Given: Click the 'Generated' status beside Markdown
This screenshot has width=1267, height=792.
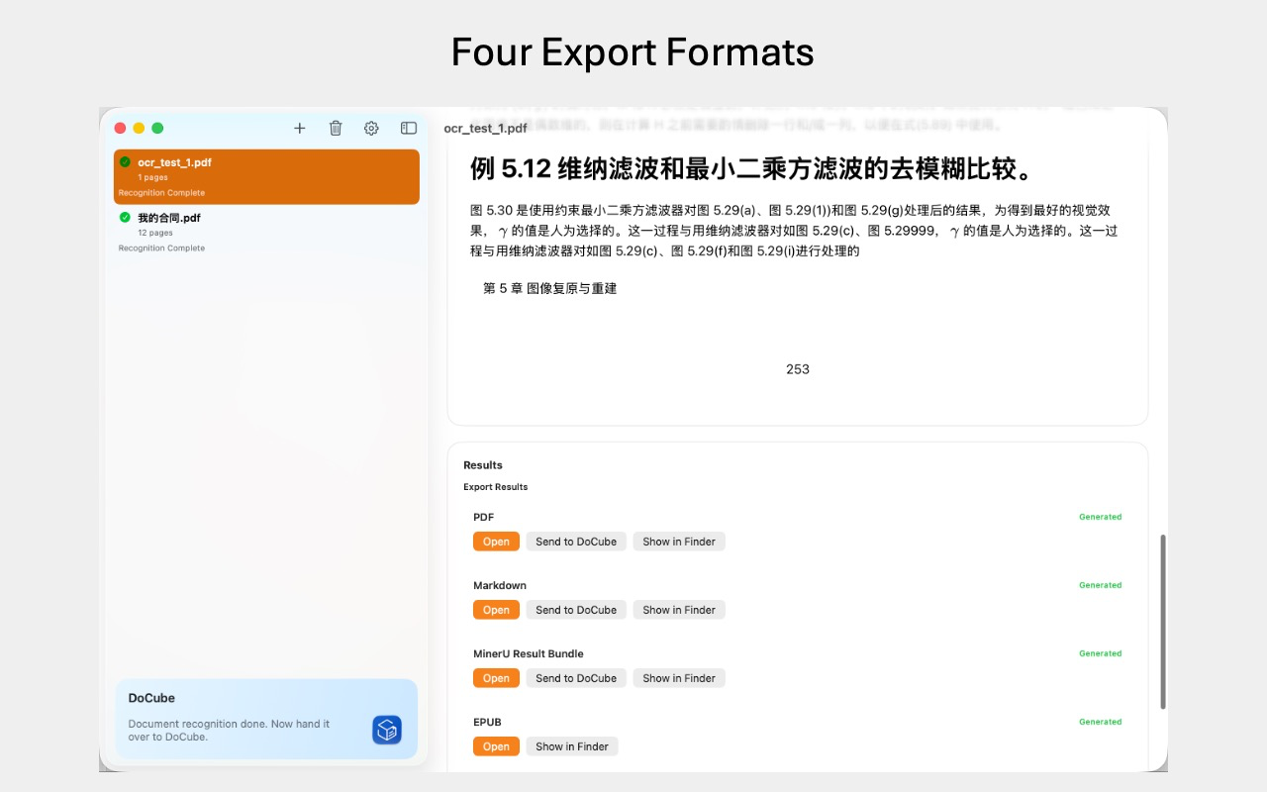Looking at the screenshot, I should click(x=1100, y=585).
